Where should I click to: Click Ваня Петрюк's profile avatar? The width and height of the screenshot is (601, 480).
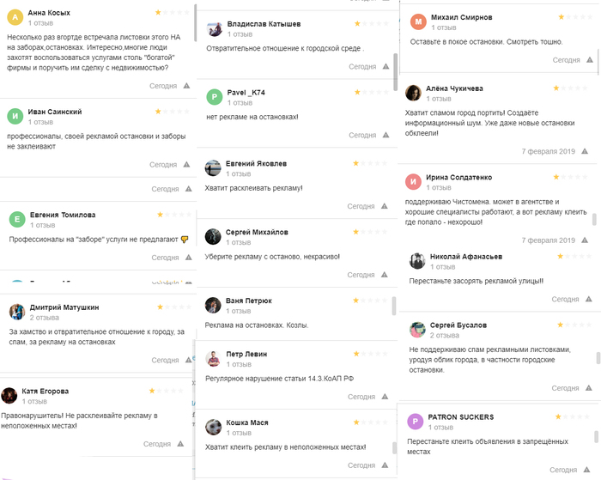[214, 305]
